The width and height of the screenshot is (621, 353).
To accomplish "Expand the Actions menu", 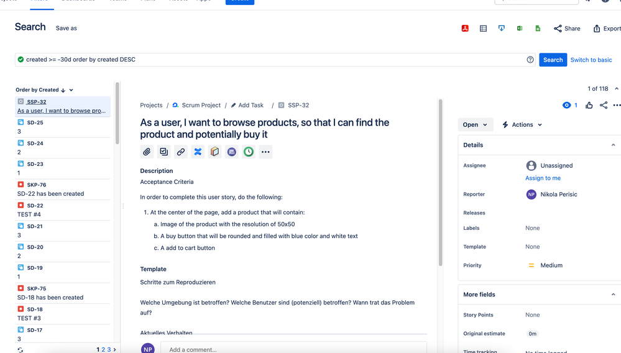I will [522, 124].
